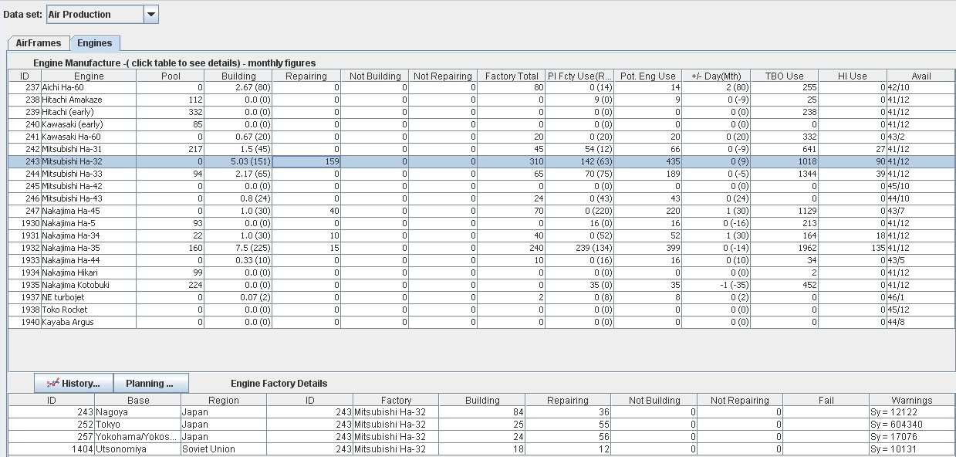Select the Tokyo factory row
Screen dimensions: 956x457
[x=481, y=424]
